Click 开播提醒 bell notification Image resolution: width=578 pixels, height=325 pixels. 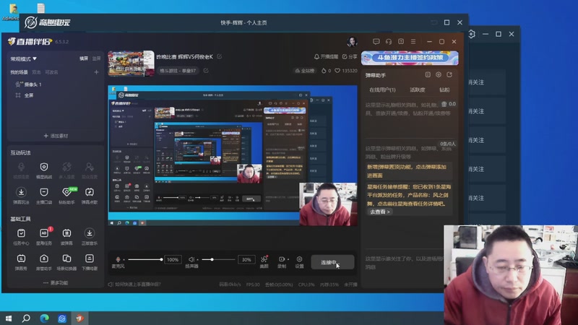point(326,56)
